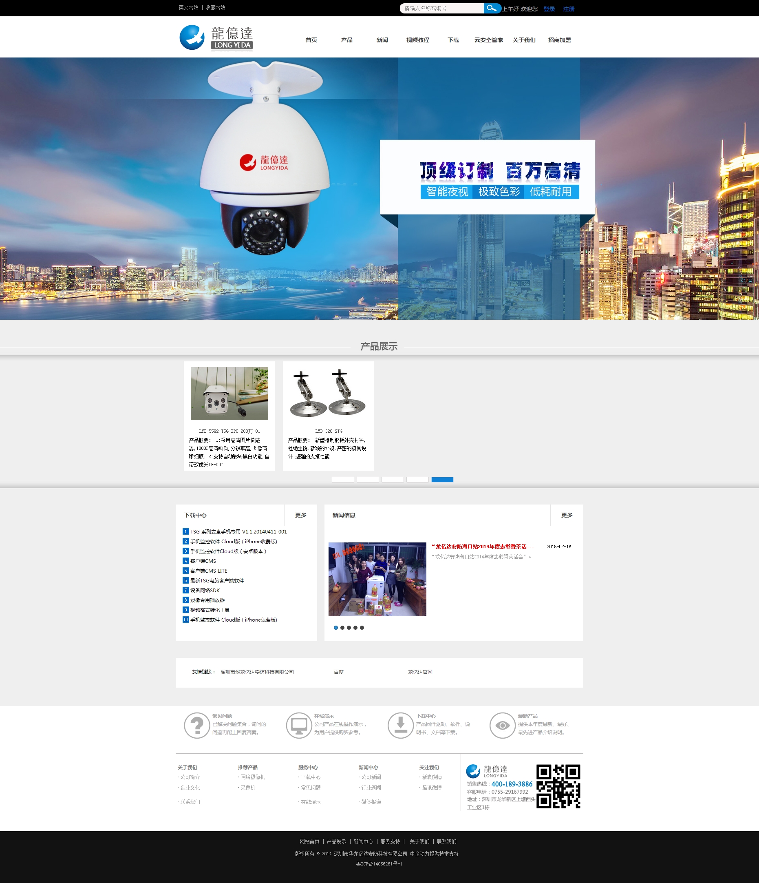The width and height of the screenshot is (759, 883).
Task: Switch to the 英文网站 English site
Action: coord(188,7)
